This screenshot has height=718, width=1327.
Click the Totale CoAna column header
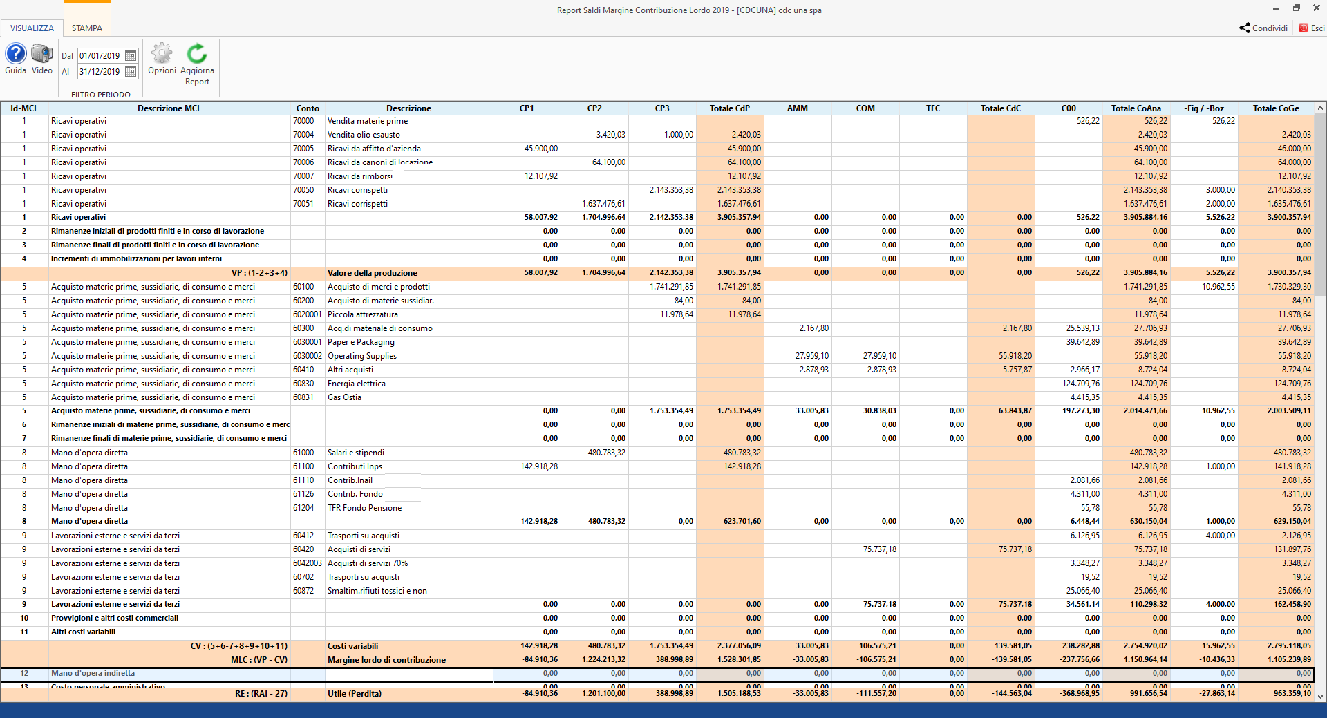point(1136,108)
